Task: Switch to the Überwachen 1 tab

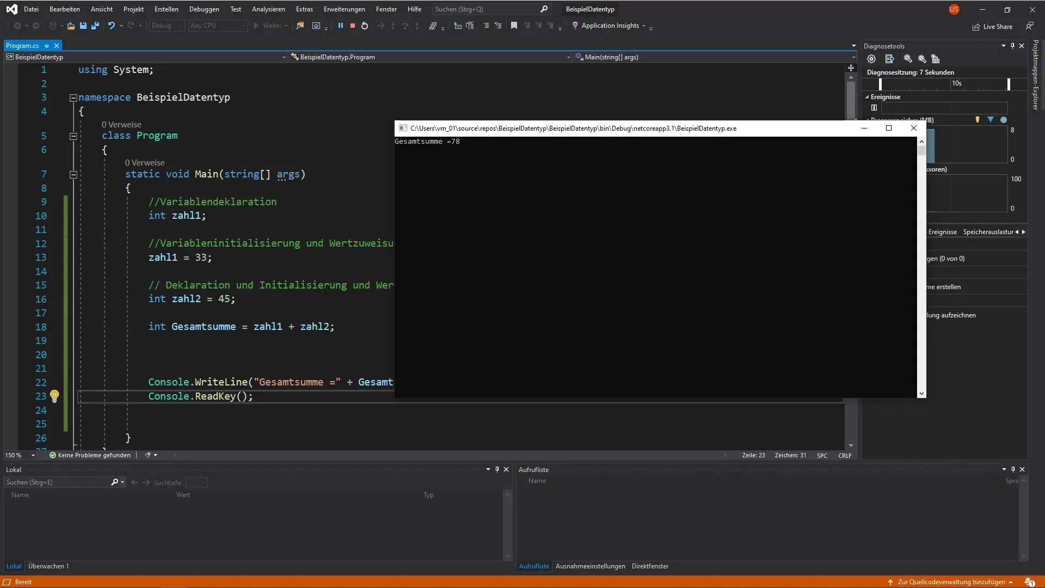Action: pyautogui.click(x=48, y=566)
